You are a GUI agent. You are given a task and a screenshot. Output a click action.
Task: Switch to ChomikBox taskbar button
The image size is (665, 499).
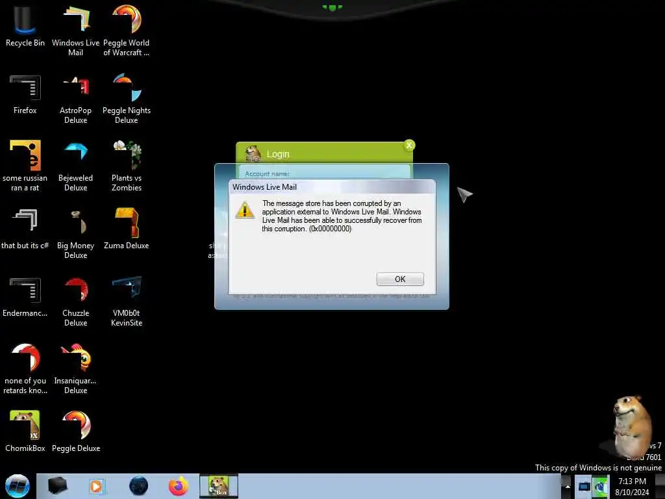click(x=219, y=486)
